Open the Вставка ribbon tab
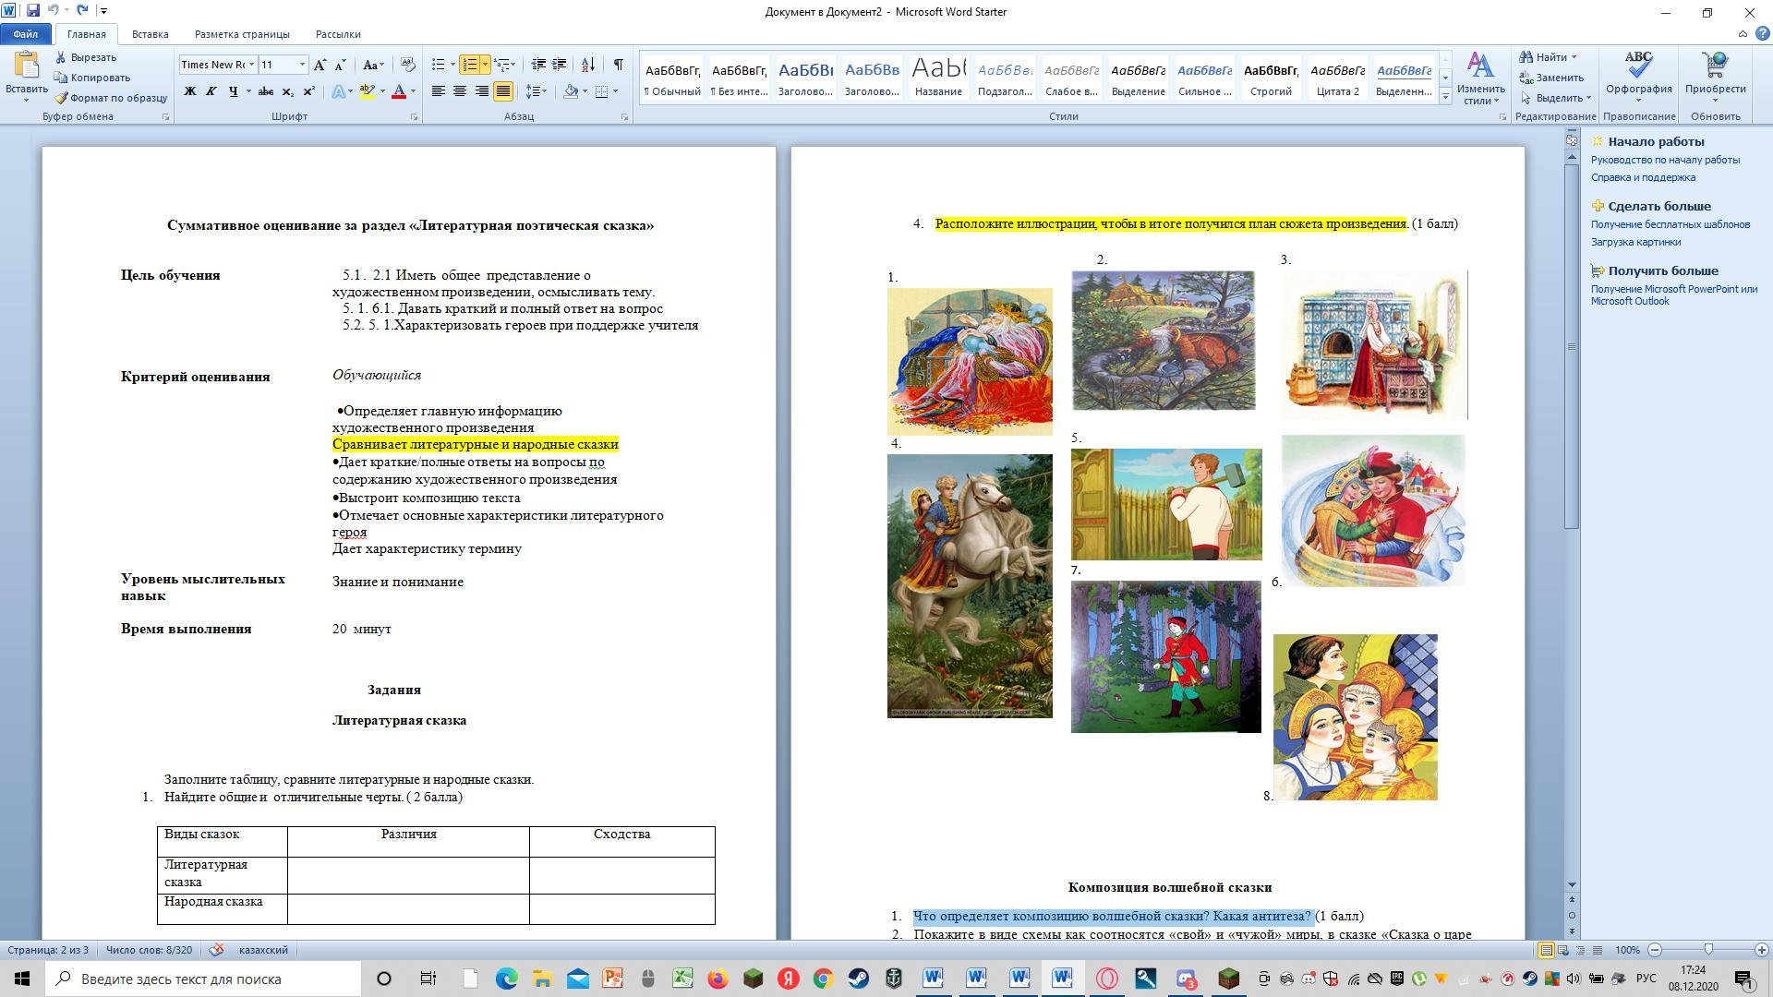 coord(150,34)
